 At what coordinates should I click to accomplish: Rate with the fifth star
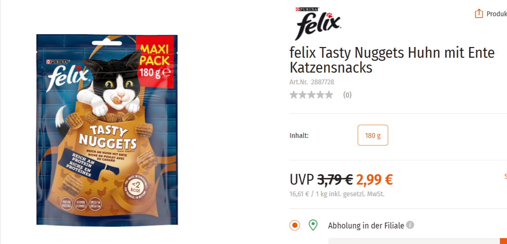click(x=329, y=95)
